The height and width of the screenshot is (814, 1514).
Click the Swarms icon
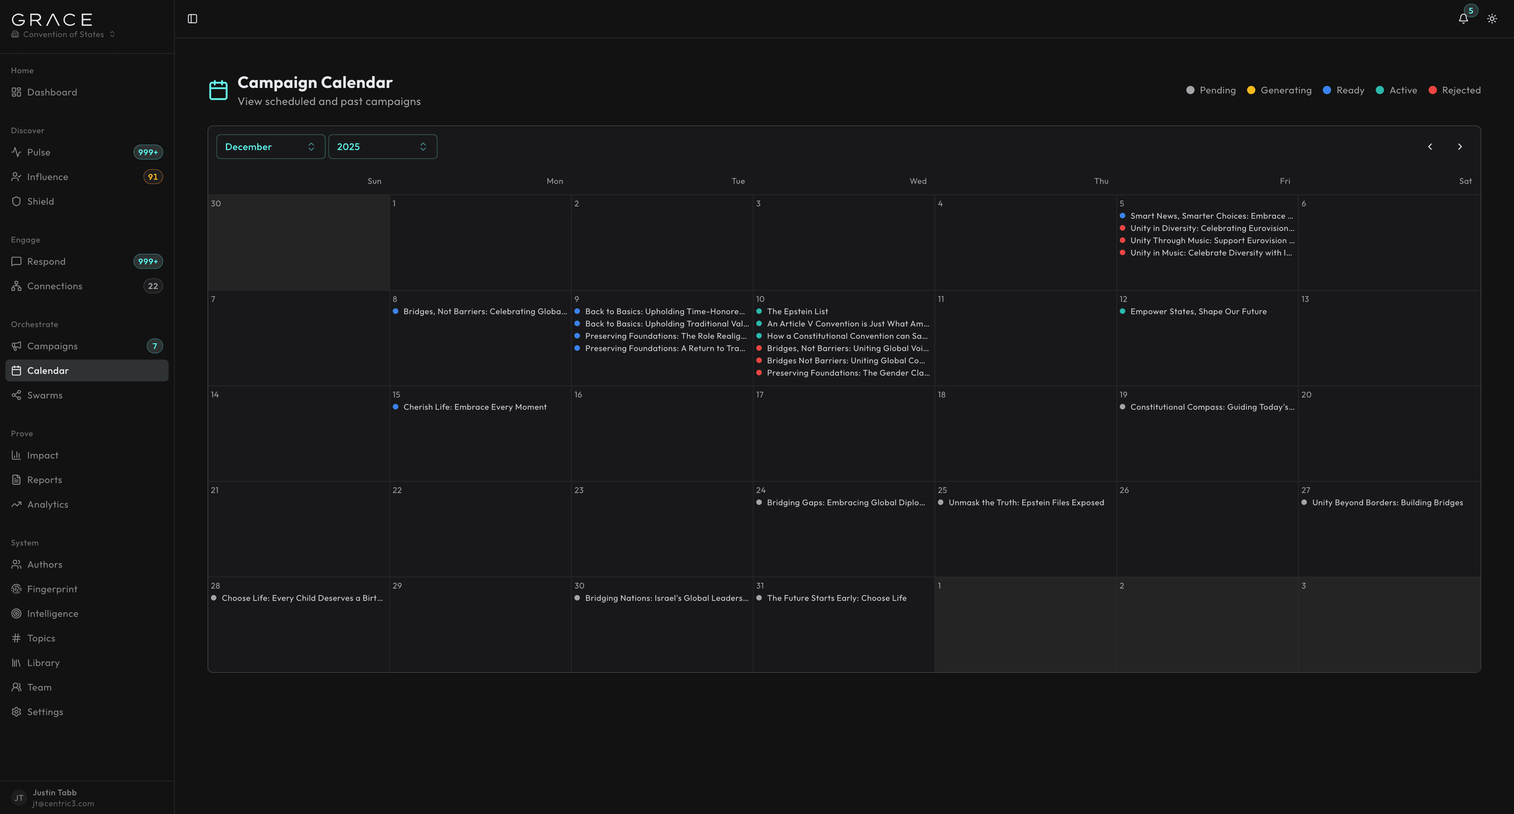17,395
